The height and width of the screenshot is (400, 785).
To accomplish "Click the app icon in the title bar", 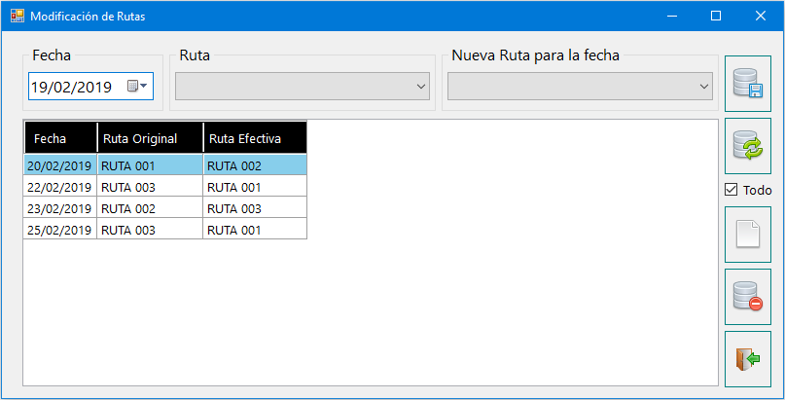I will [17, 16].
